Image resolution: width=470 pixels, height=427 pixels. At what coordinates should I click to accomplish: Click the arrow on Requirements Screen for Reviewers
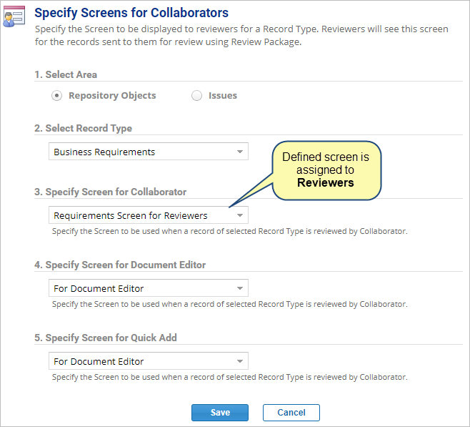point(240,215)
